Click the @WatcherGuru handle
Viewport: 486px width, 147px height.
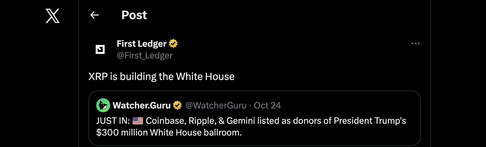click(x=216, y=105)
